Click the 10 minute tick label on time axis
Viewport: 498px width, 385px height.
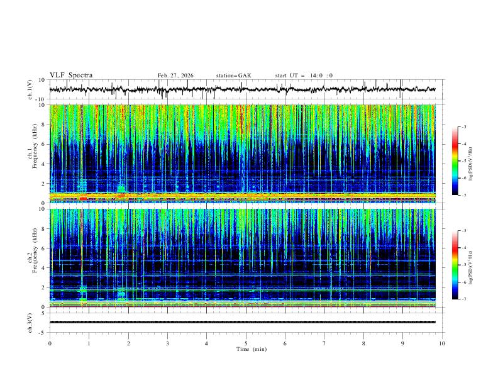442,343
